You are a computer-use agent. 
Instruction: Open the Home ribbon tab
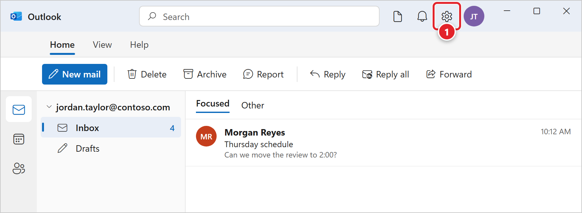pyautogui.click(x=62, y=45)
